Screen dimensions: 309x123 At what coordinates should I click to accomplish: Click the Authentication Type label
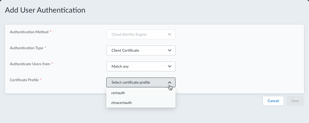[x=27, y=48]
